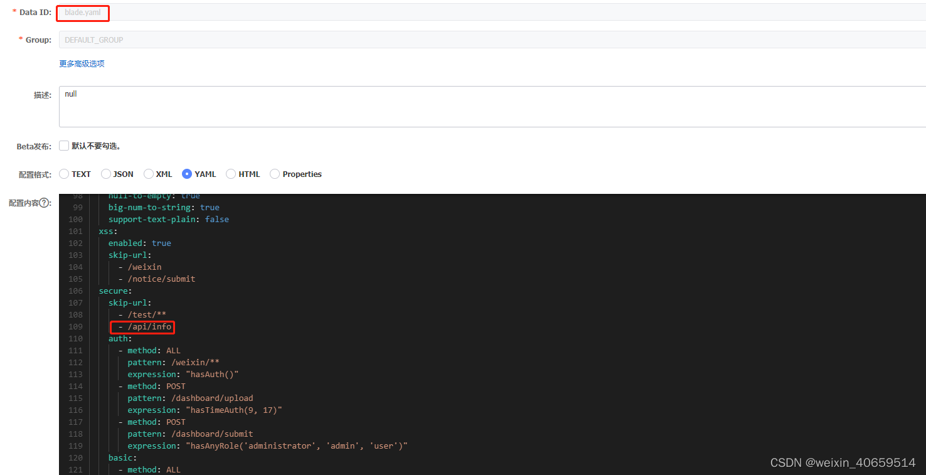Toggle the Beta发布 checkbox
The image size is (926, 475).
pos(63,146)
